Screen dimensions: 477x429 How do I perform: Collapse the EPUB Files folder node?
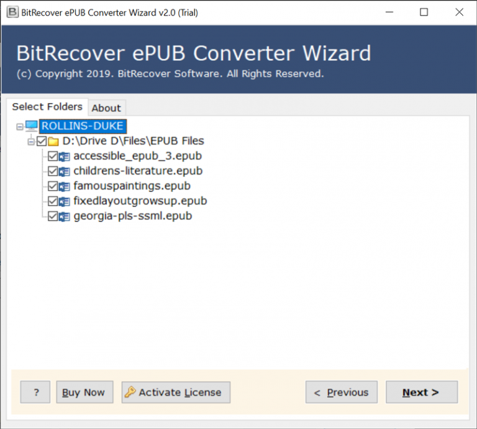click(x=30, y=142)
